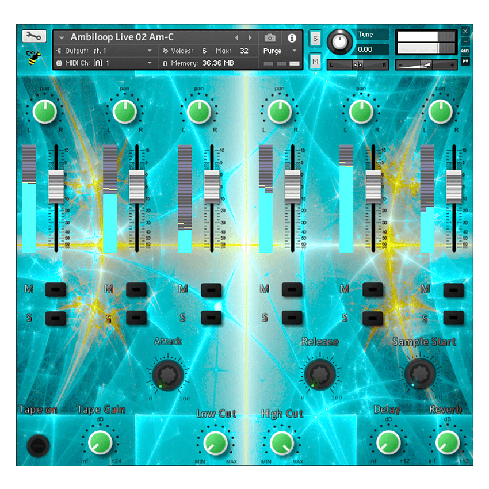Image resolution: width=489 pixels, height=489 pixels.
Task: Mute the first mixer channel
Action: tap(56, 289)
